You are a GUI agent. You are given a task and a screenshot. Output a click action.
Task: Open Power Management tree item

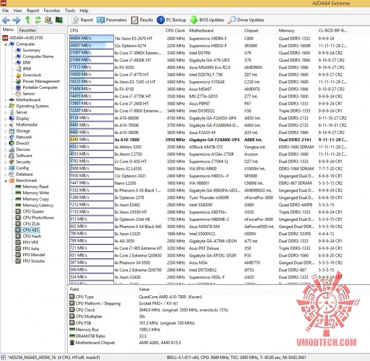pyautogui.click(x=41, y=81)
